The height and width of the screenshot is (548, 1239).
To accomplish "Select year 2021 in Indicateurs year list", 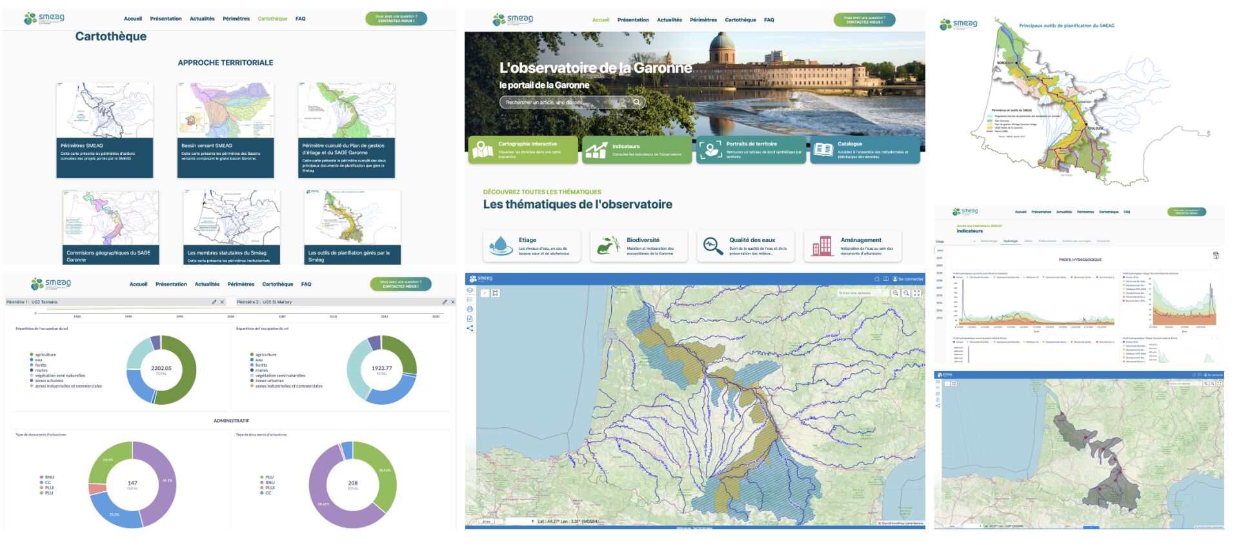I will pos(940,258).
